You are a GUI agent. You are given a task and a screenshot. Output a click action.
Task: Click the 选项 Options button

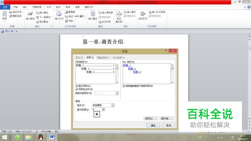coord(151,119)
